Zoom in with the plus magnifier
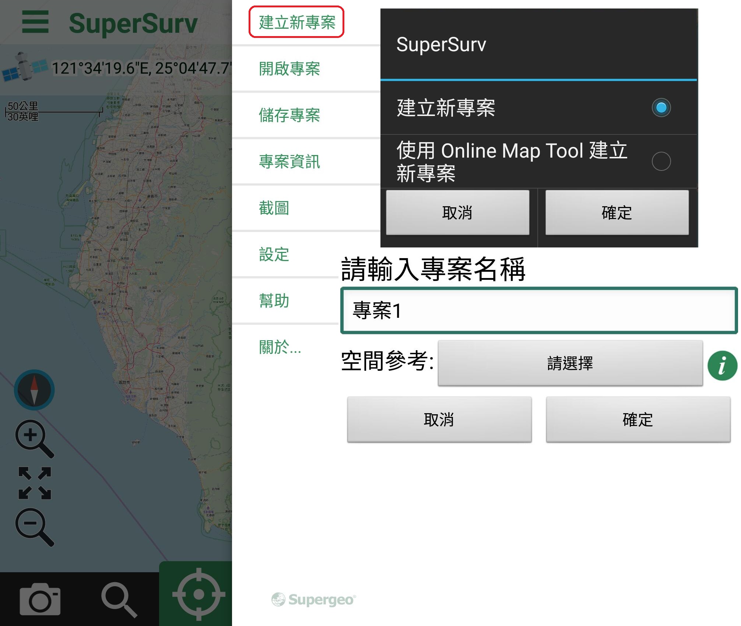Screen dimensions: 741x626 point(35,439)
